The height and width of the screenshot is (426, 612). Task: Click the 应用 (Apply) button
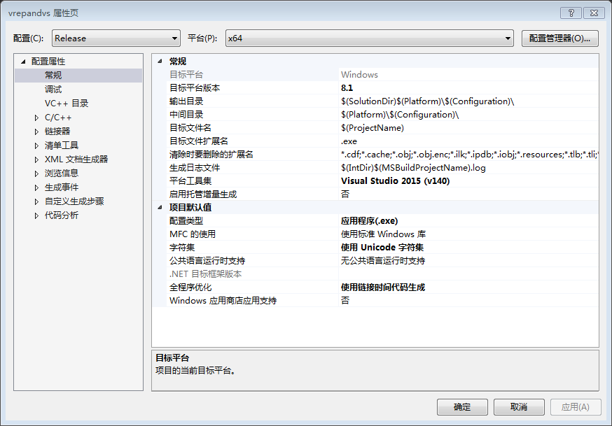[575, 406]
